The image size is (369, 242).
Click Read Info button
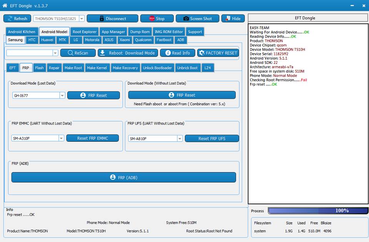click(178, 53)
